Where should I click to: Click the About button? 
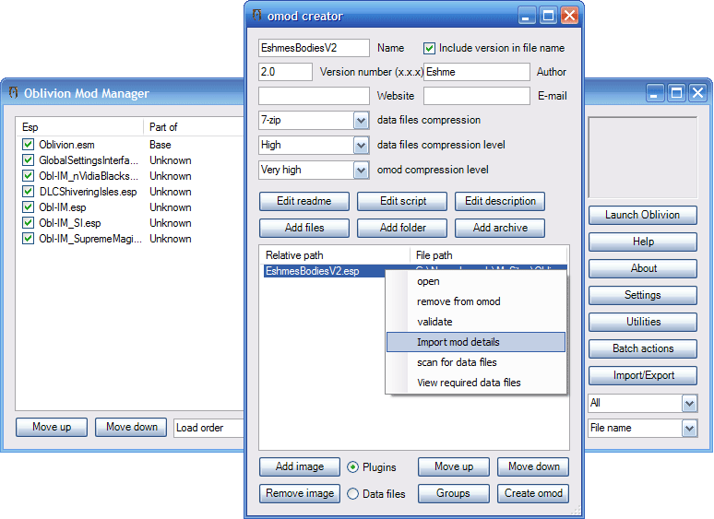pos(643,268)
